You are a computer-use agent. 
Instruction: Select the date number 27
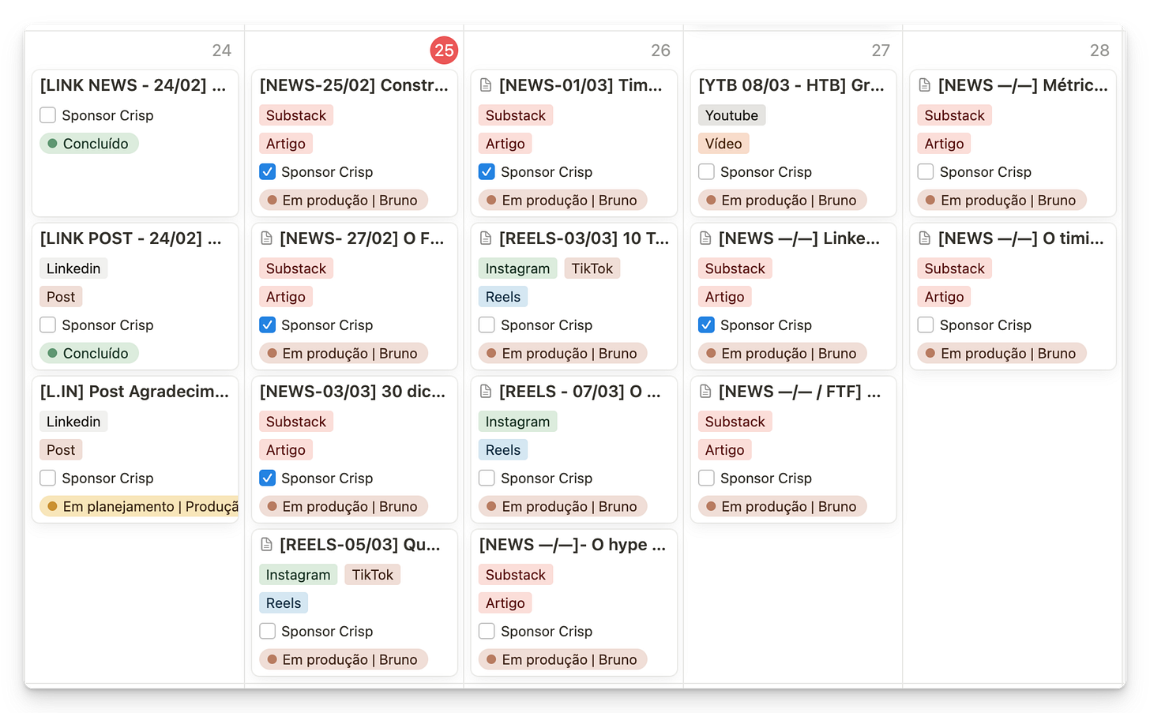[x=881, y=51]
